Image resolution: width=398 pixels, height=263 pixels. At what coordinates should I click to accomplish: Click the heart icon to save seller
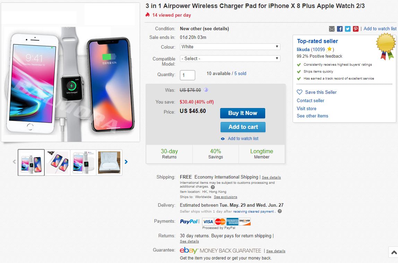point(300,92)
